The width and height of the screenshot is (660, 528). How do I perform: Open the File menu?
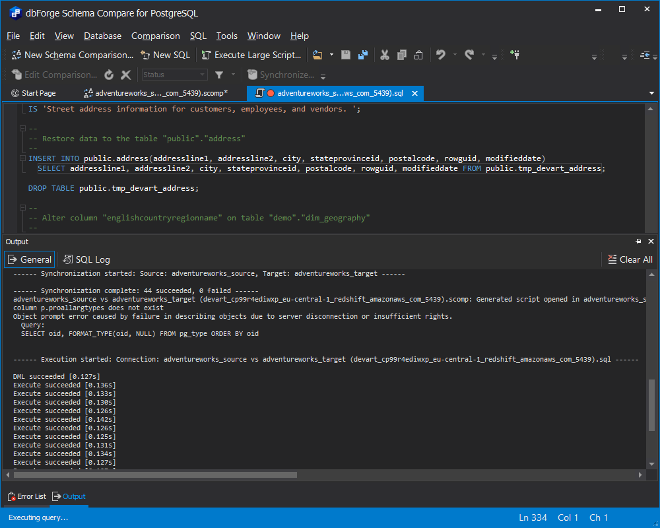(x=13, y=36)
